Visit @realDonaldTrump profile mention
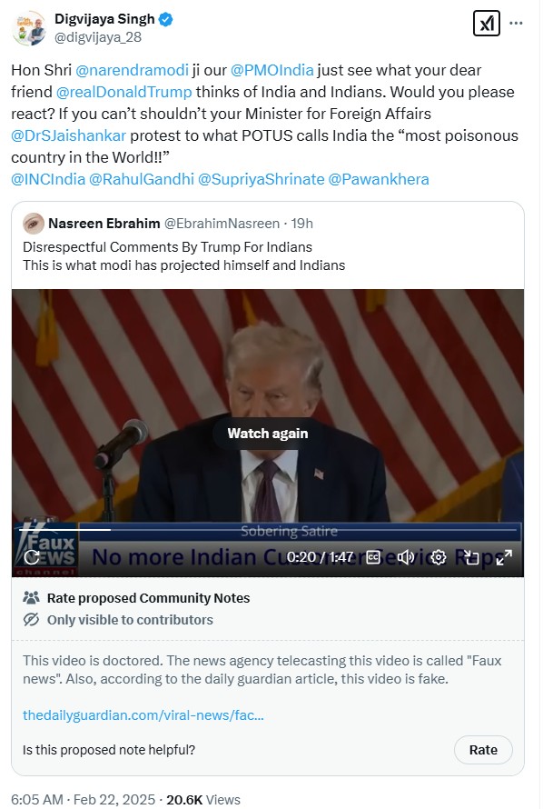This screenshot has height=809, width=543. tap(123, 92)
